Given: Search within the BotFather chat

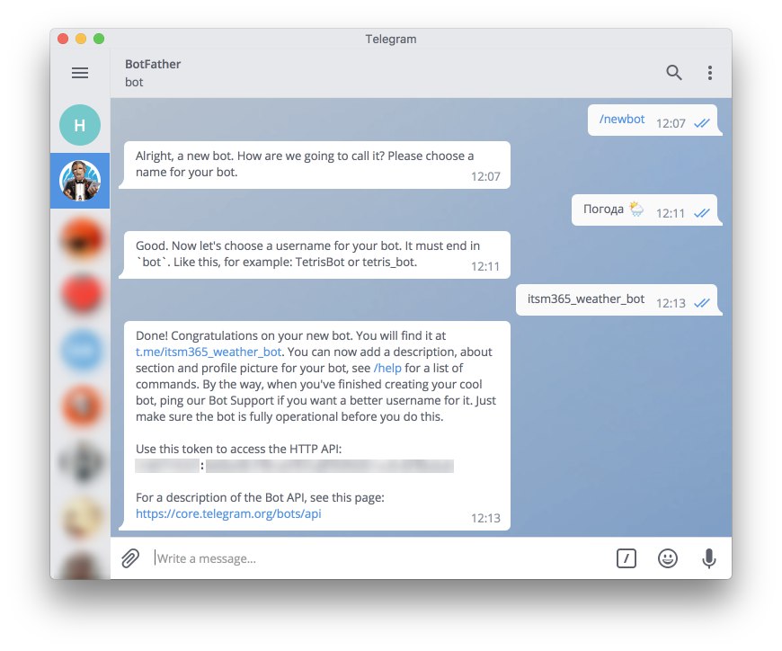Looking at the screenshot, I should pyautogui.click(x=674, y=73).
